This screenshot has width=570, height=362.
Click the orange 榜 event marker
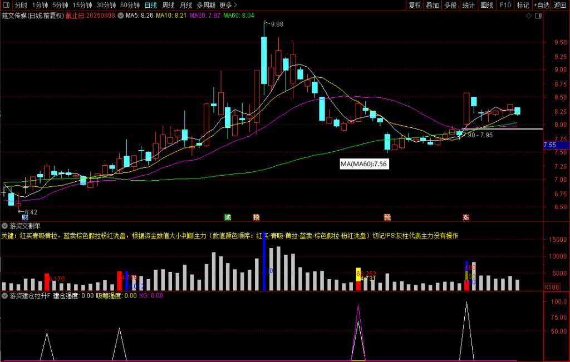[256, 217]
